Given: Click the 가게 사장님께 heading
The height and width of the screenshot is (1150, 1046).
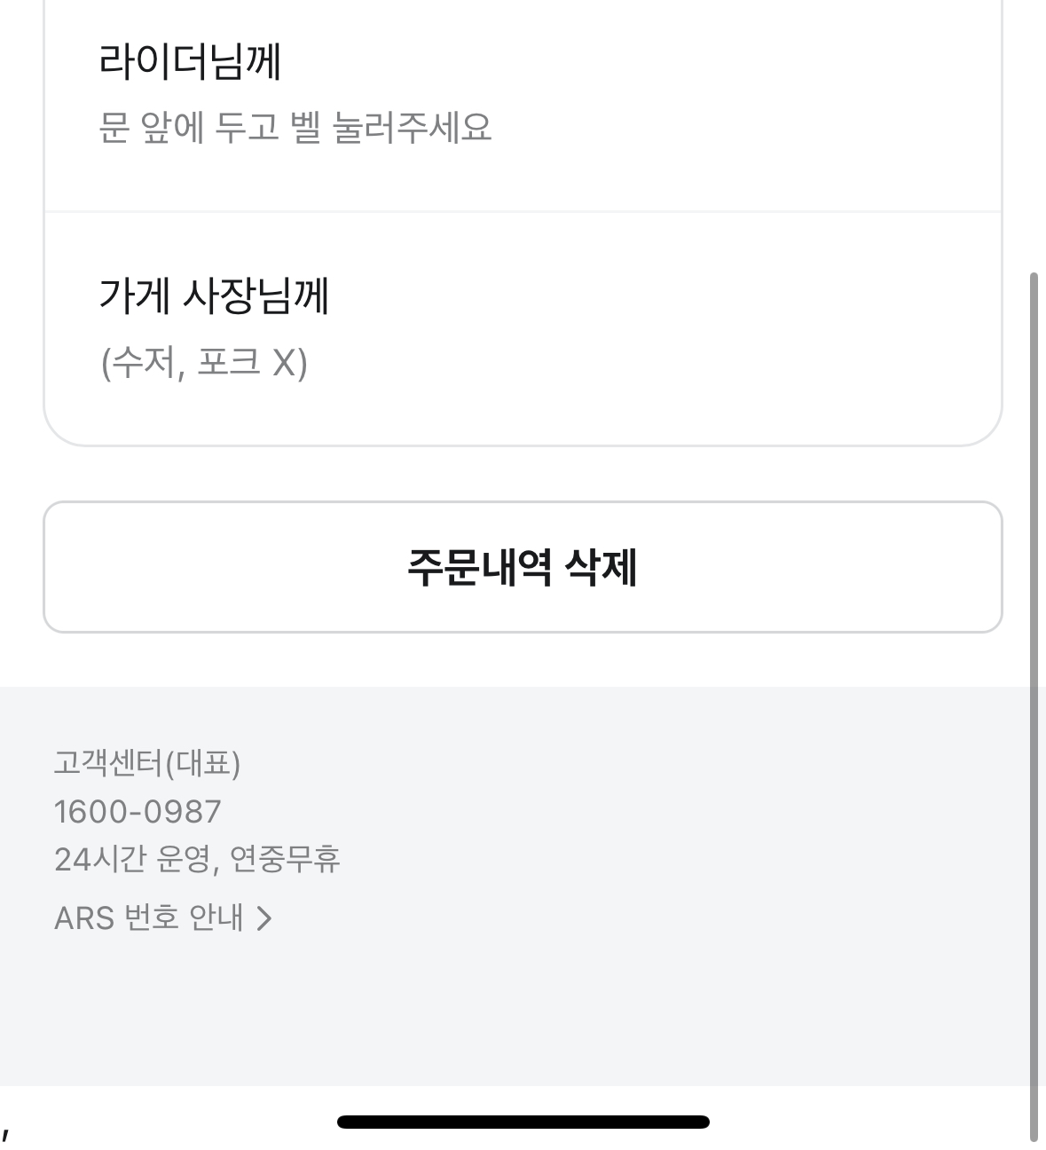Looking at the screenshot, I should pyautogui.click(x=214, y=295).
